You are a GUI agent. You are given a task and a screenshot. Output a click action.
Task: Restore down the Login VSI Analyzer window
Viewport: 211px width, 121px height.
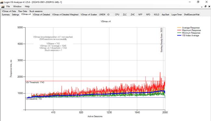click(x=198, y=2)
